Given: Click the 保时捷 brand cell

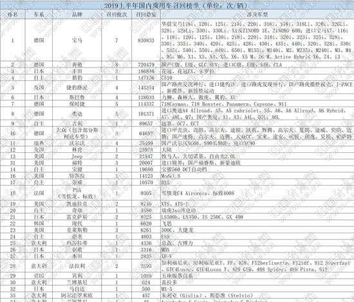Looking at the screenshot, I should point(77,104).
